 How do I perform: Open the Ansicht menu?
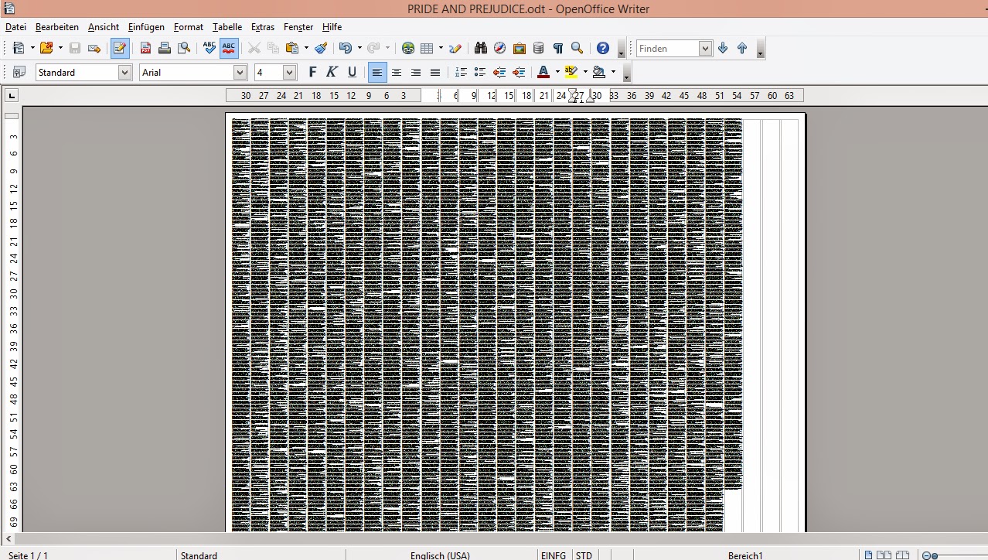(104, 27)
